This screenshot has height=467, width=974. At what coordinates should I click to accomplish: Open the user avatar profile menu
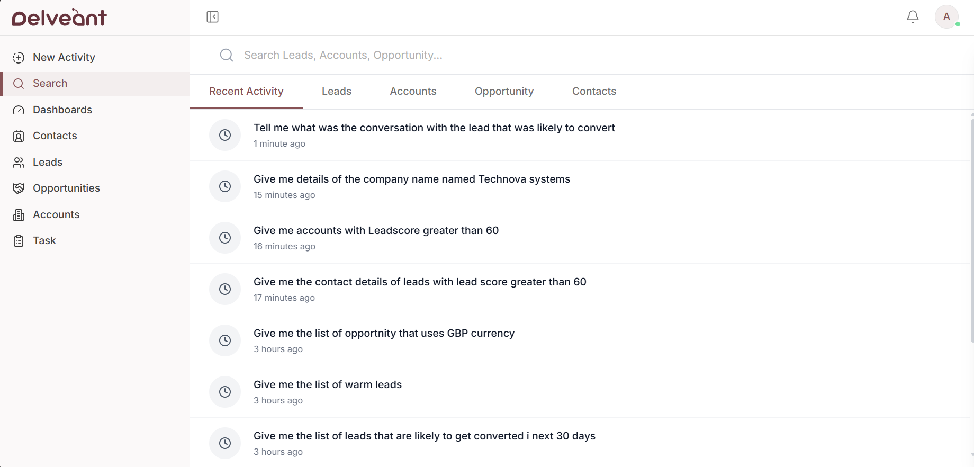pyautogui.click(x=946, y=17)
